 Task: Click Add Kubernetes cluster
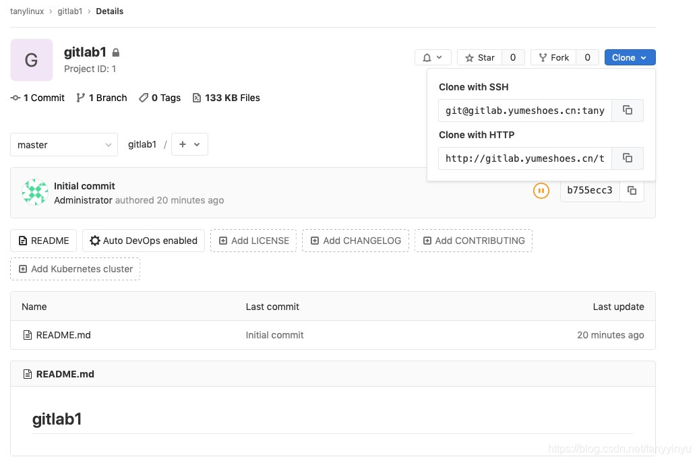click(75, 269)
